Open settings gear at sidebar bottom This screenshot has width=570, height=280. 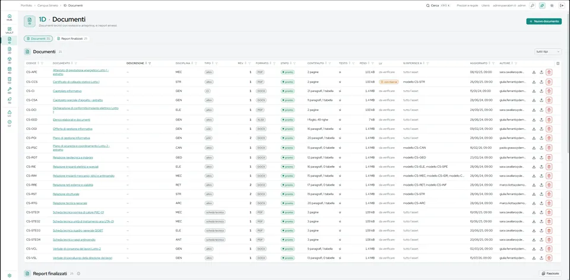pyautogui.click(x=9, y=276)
